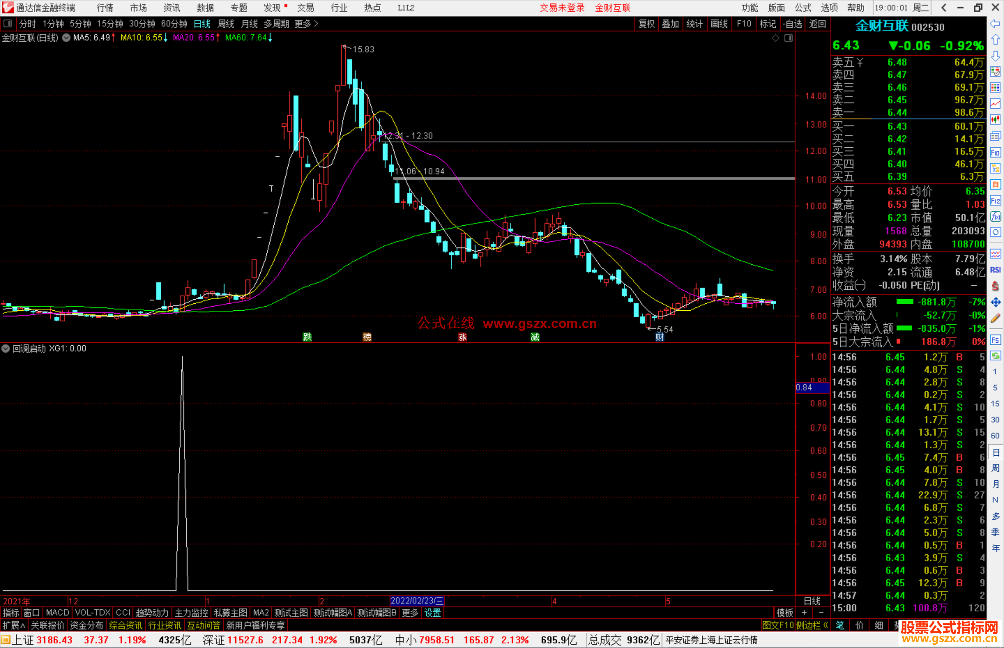Open 图文F10 at bottom right
The width and height of the screenshot is (1004, 648).
pyautogui.click(x=778, y=625)
